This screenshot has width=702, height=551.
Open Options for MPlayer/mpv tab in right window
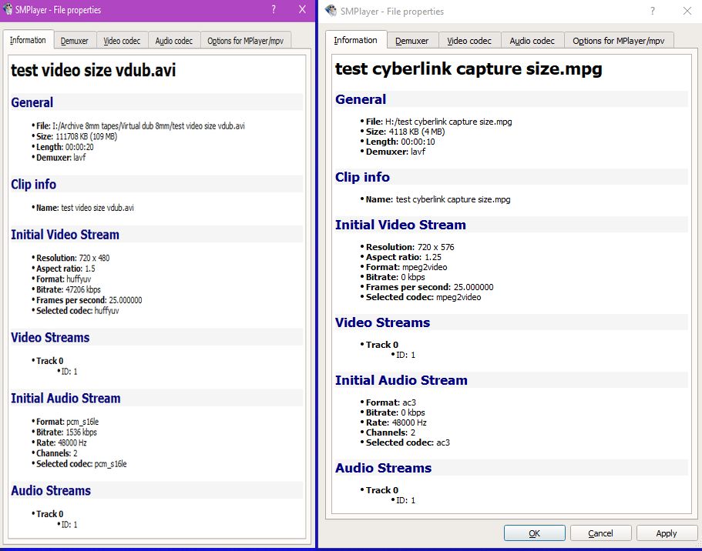(618, 41)
